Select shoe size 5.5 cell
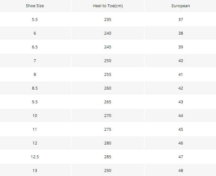Image resolution: width=216 pixels, height=176 pixels. 35,19
